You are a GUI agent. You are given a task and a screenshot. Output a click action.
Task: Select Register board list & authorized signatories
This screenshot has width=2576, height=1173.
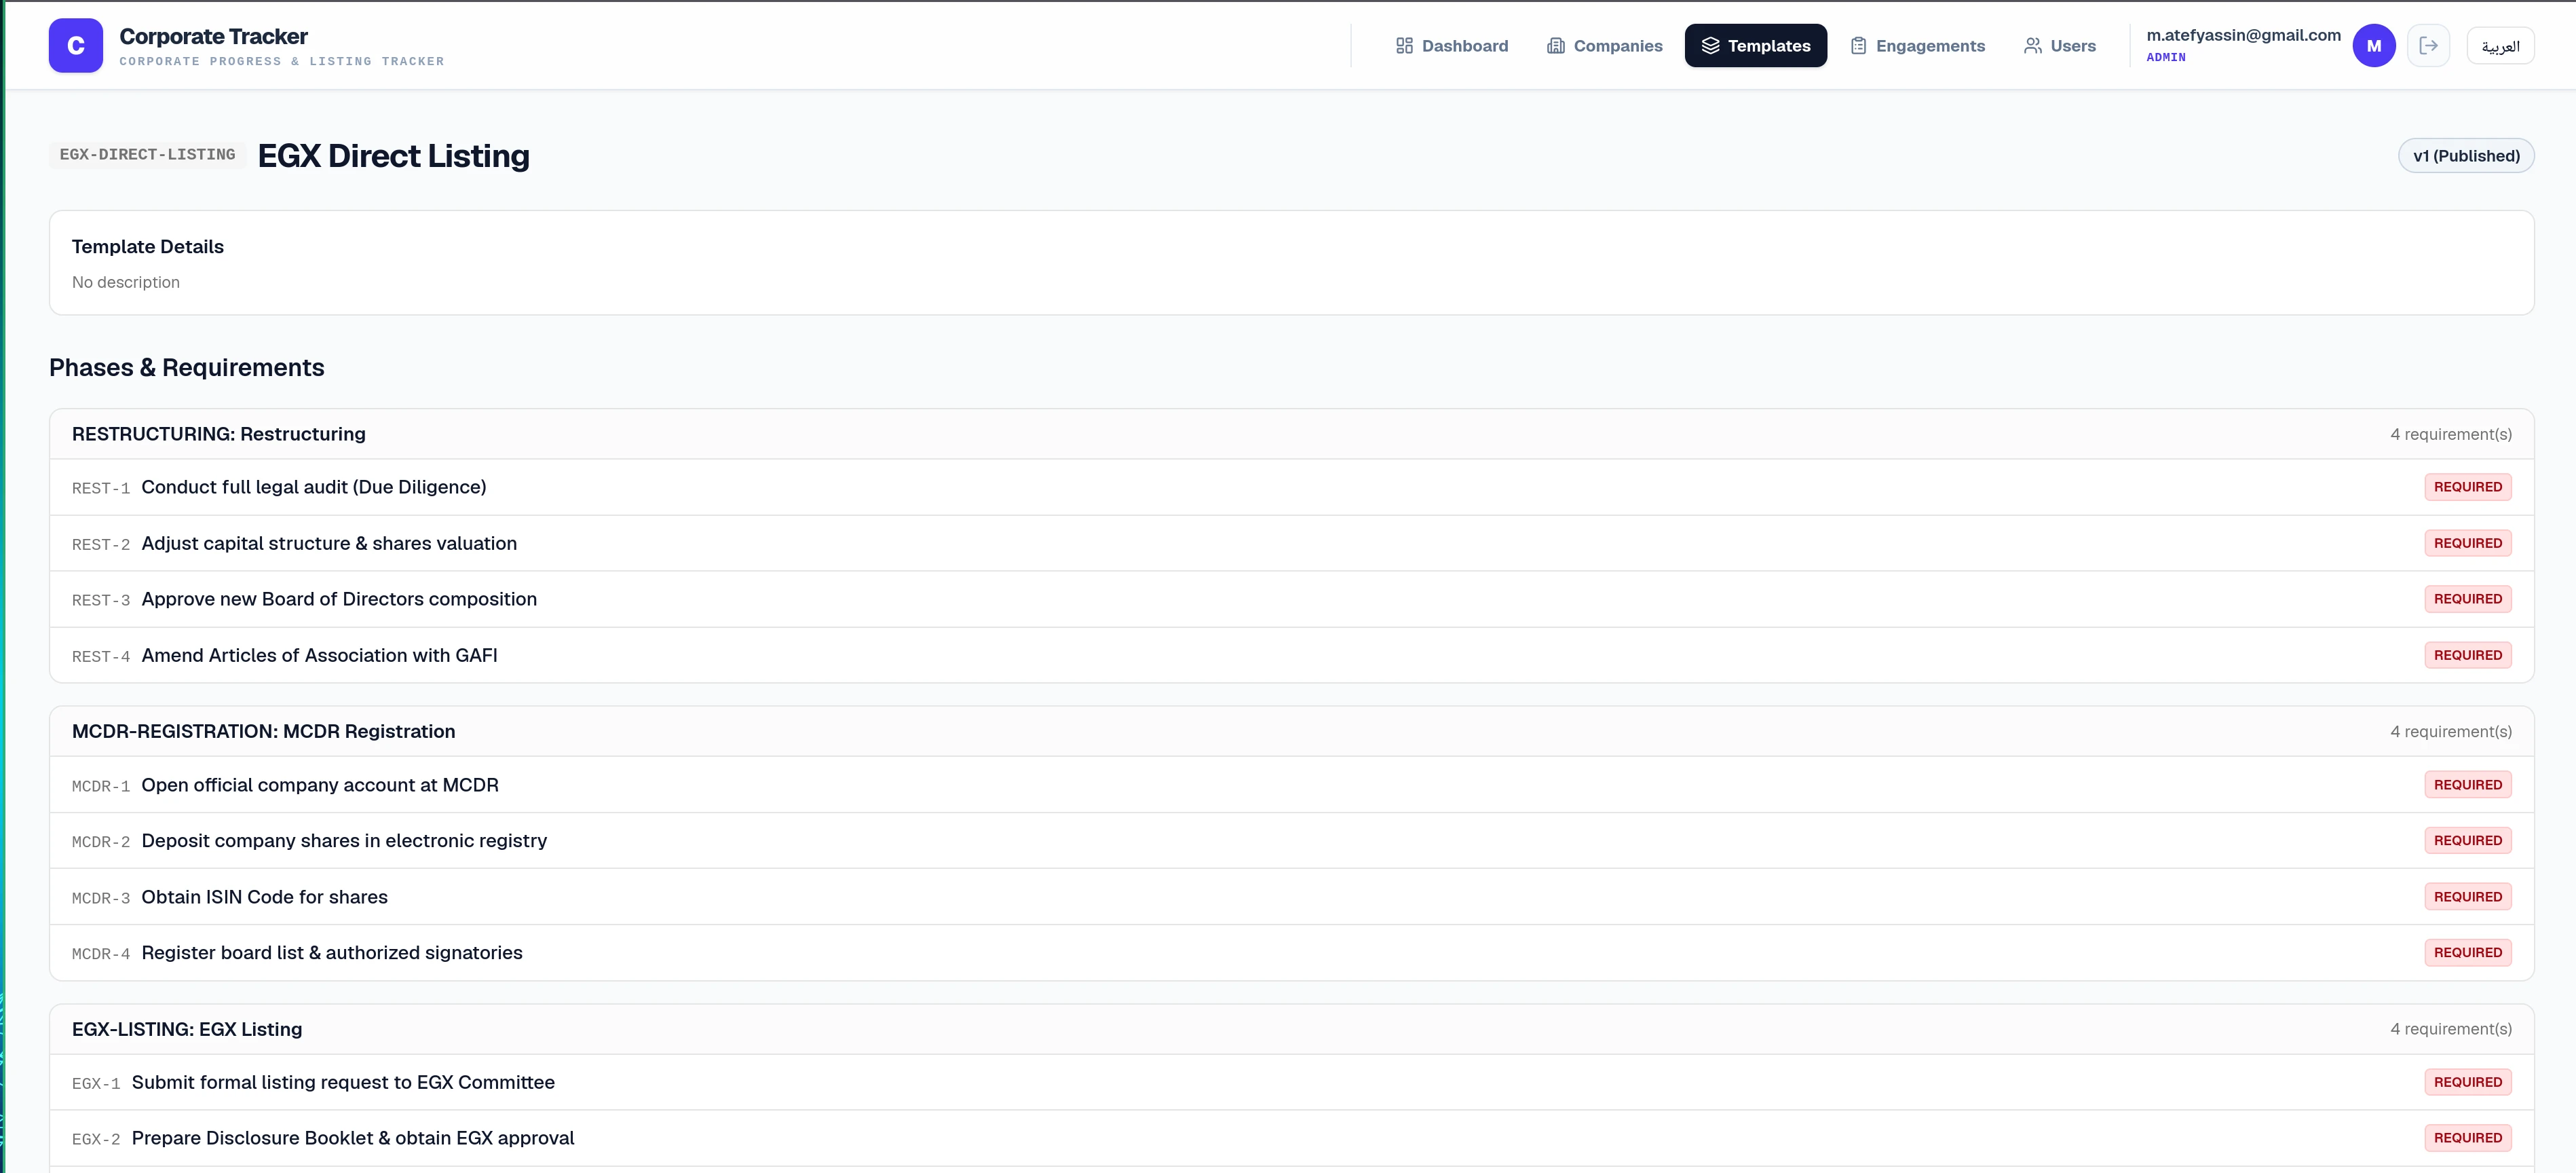click(1291, 953)
